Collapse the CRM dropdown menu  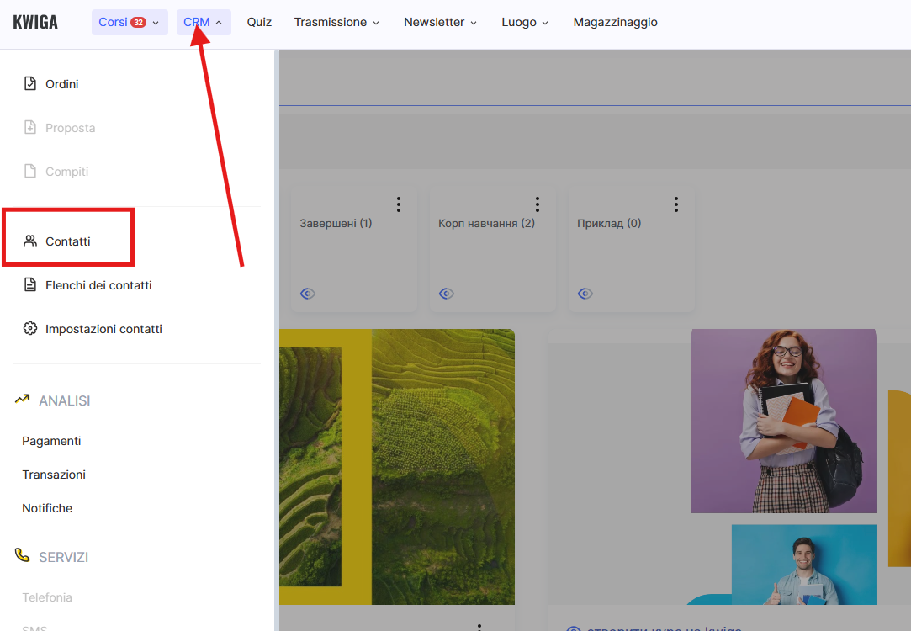203,23
